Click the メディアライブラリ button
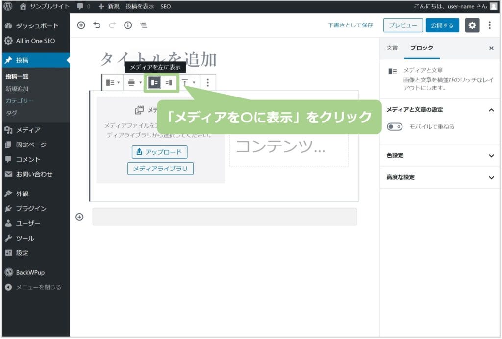 click(x=160, y=169)
